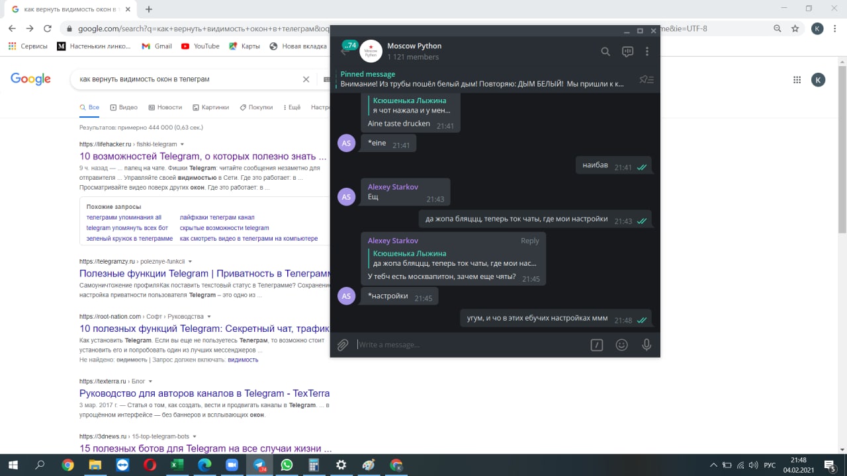Open the Сервисы apps bookmark
Viewport: 847px width, 476px height.
28,46
